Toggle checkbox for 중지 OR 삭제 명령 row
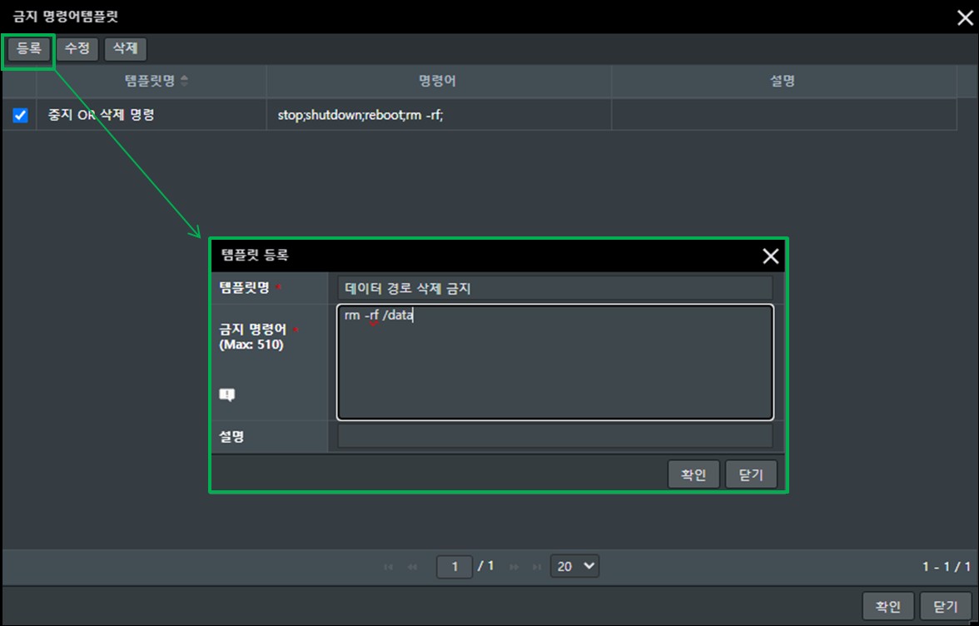 tap(21, 116)
